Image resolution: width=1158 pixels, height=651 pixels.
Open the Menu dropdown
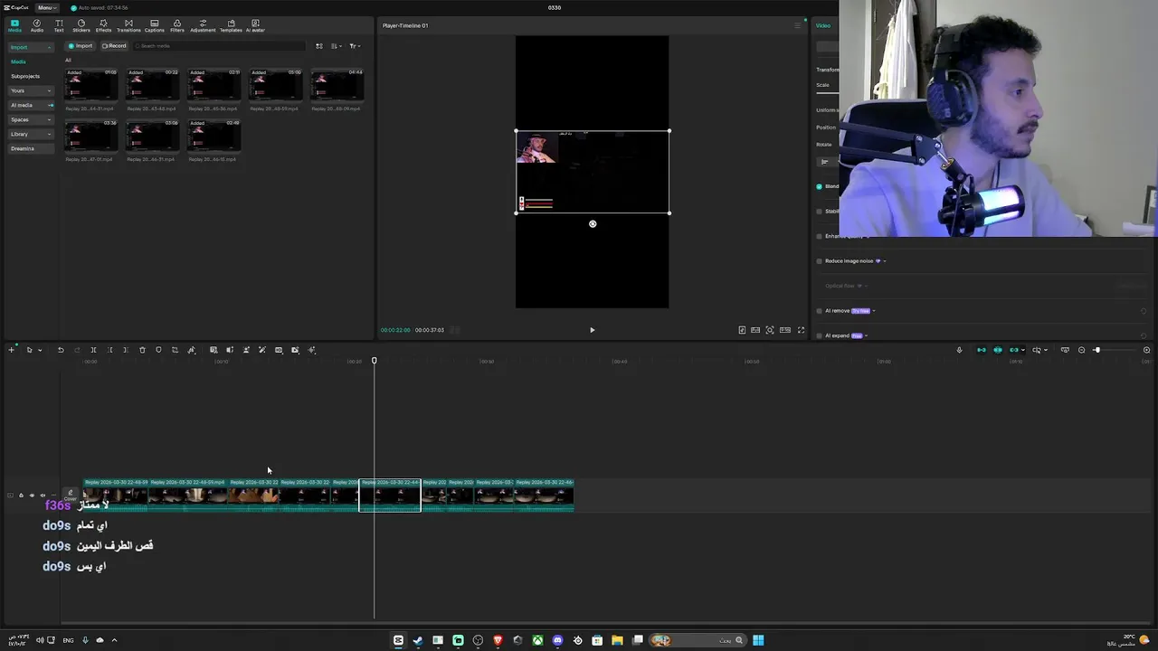point(46,7)
